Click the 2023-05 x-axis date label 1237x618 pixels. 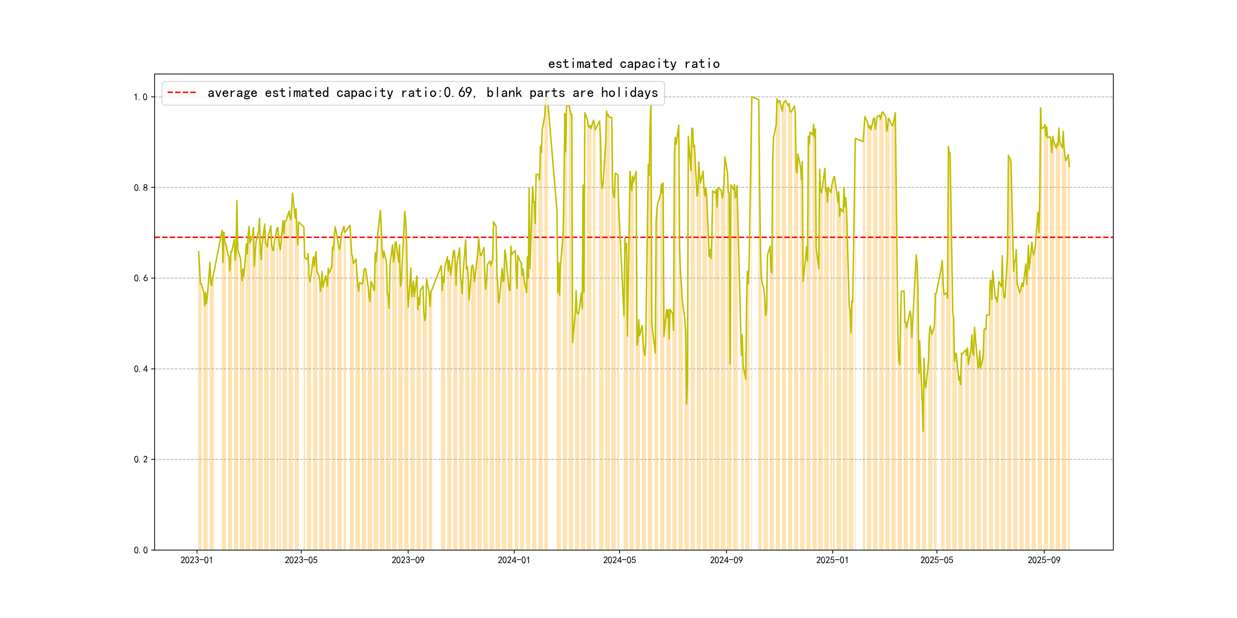pyautogui.click(x=301, y=560)
